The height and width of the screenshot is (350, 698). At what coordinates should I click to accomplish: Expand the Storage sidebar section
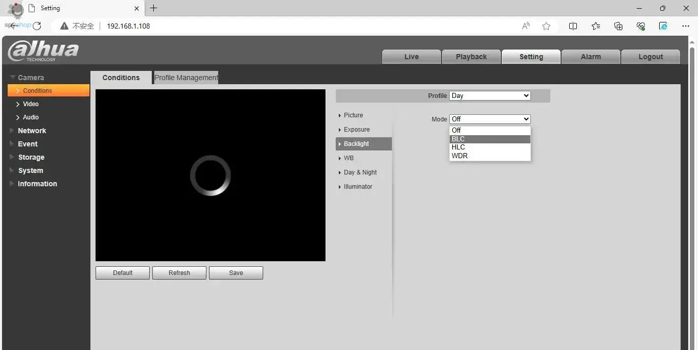[x=31, y=157]
